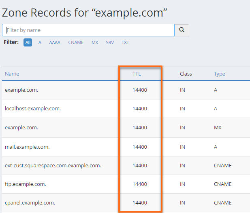Filter records by A type

[40, 42]
